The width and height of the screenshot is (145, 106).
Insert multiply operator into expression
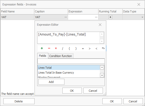56,48
